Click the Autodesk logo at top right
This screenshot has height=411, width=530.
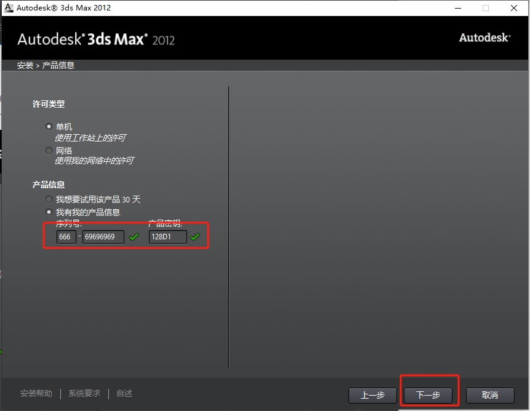(x=484, y=38)
